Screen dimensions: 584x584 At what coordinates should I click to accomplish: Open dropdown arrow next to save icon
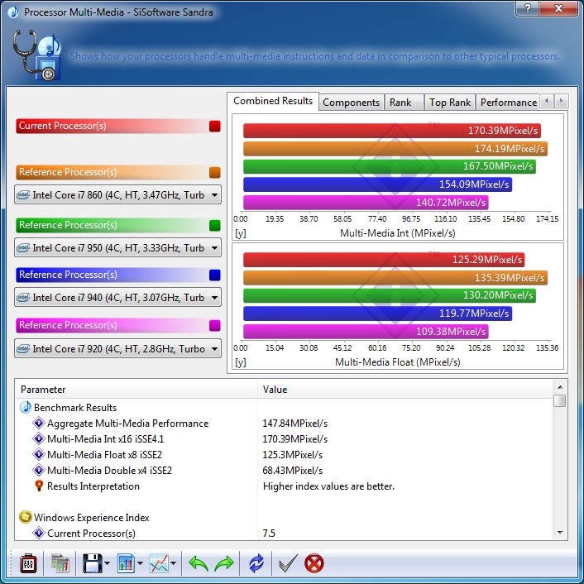(108, 563)
